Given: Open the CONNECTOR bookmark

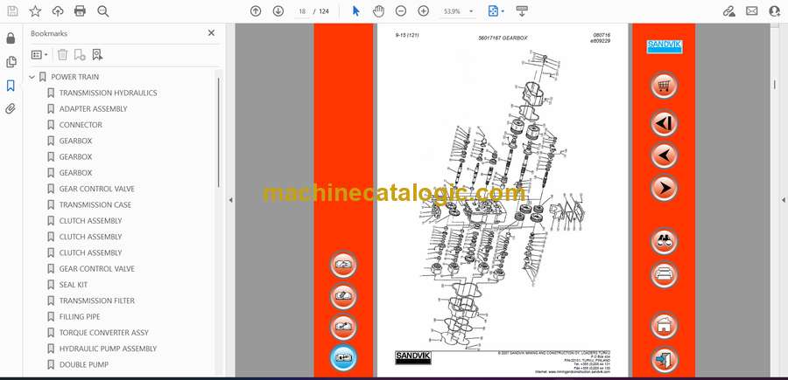Looking at the screenshot, I should click(x=81, y=125).
